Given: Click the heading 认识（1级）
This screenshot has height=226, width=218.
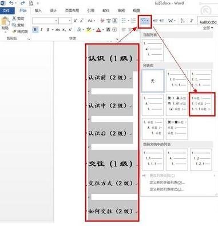Looking at the screenshot, I should [x=110, y=58].
